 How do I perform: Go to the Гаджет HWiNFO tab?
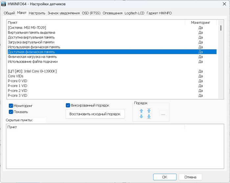tap(159, 13)
